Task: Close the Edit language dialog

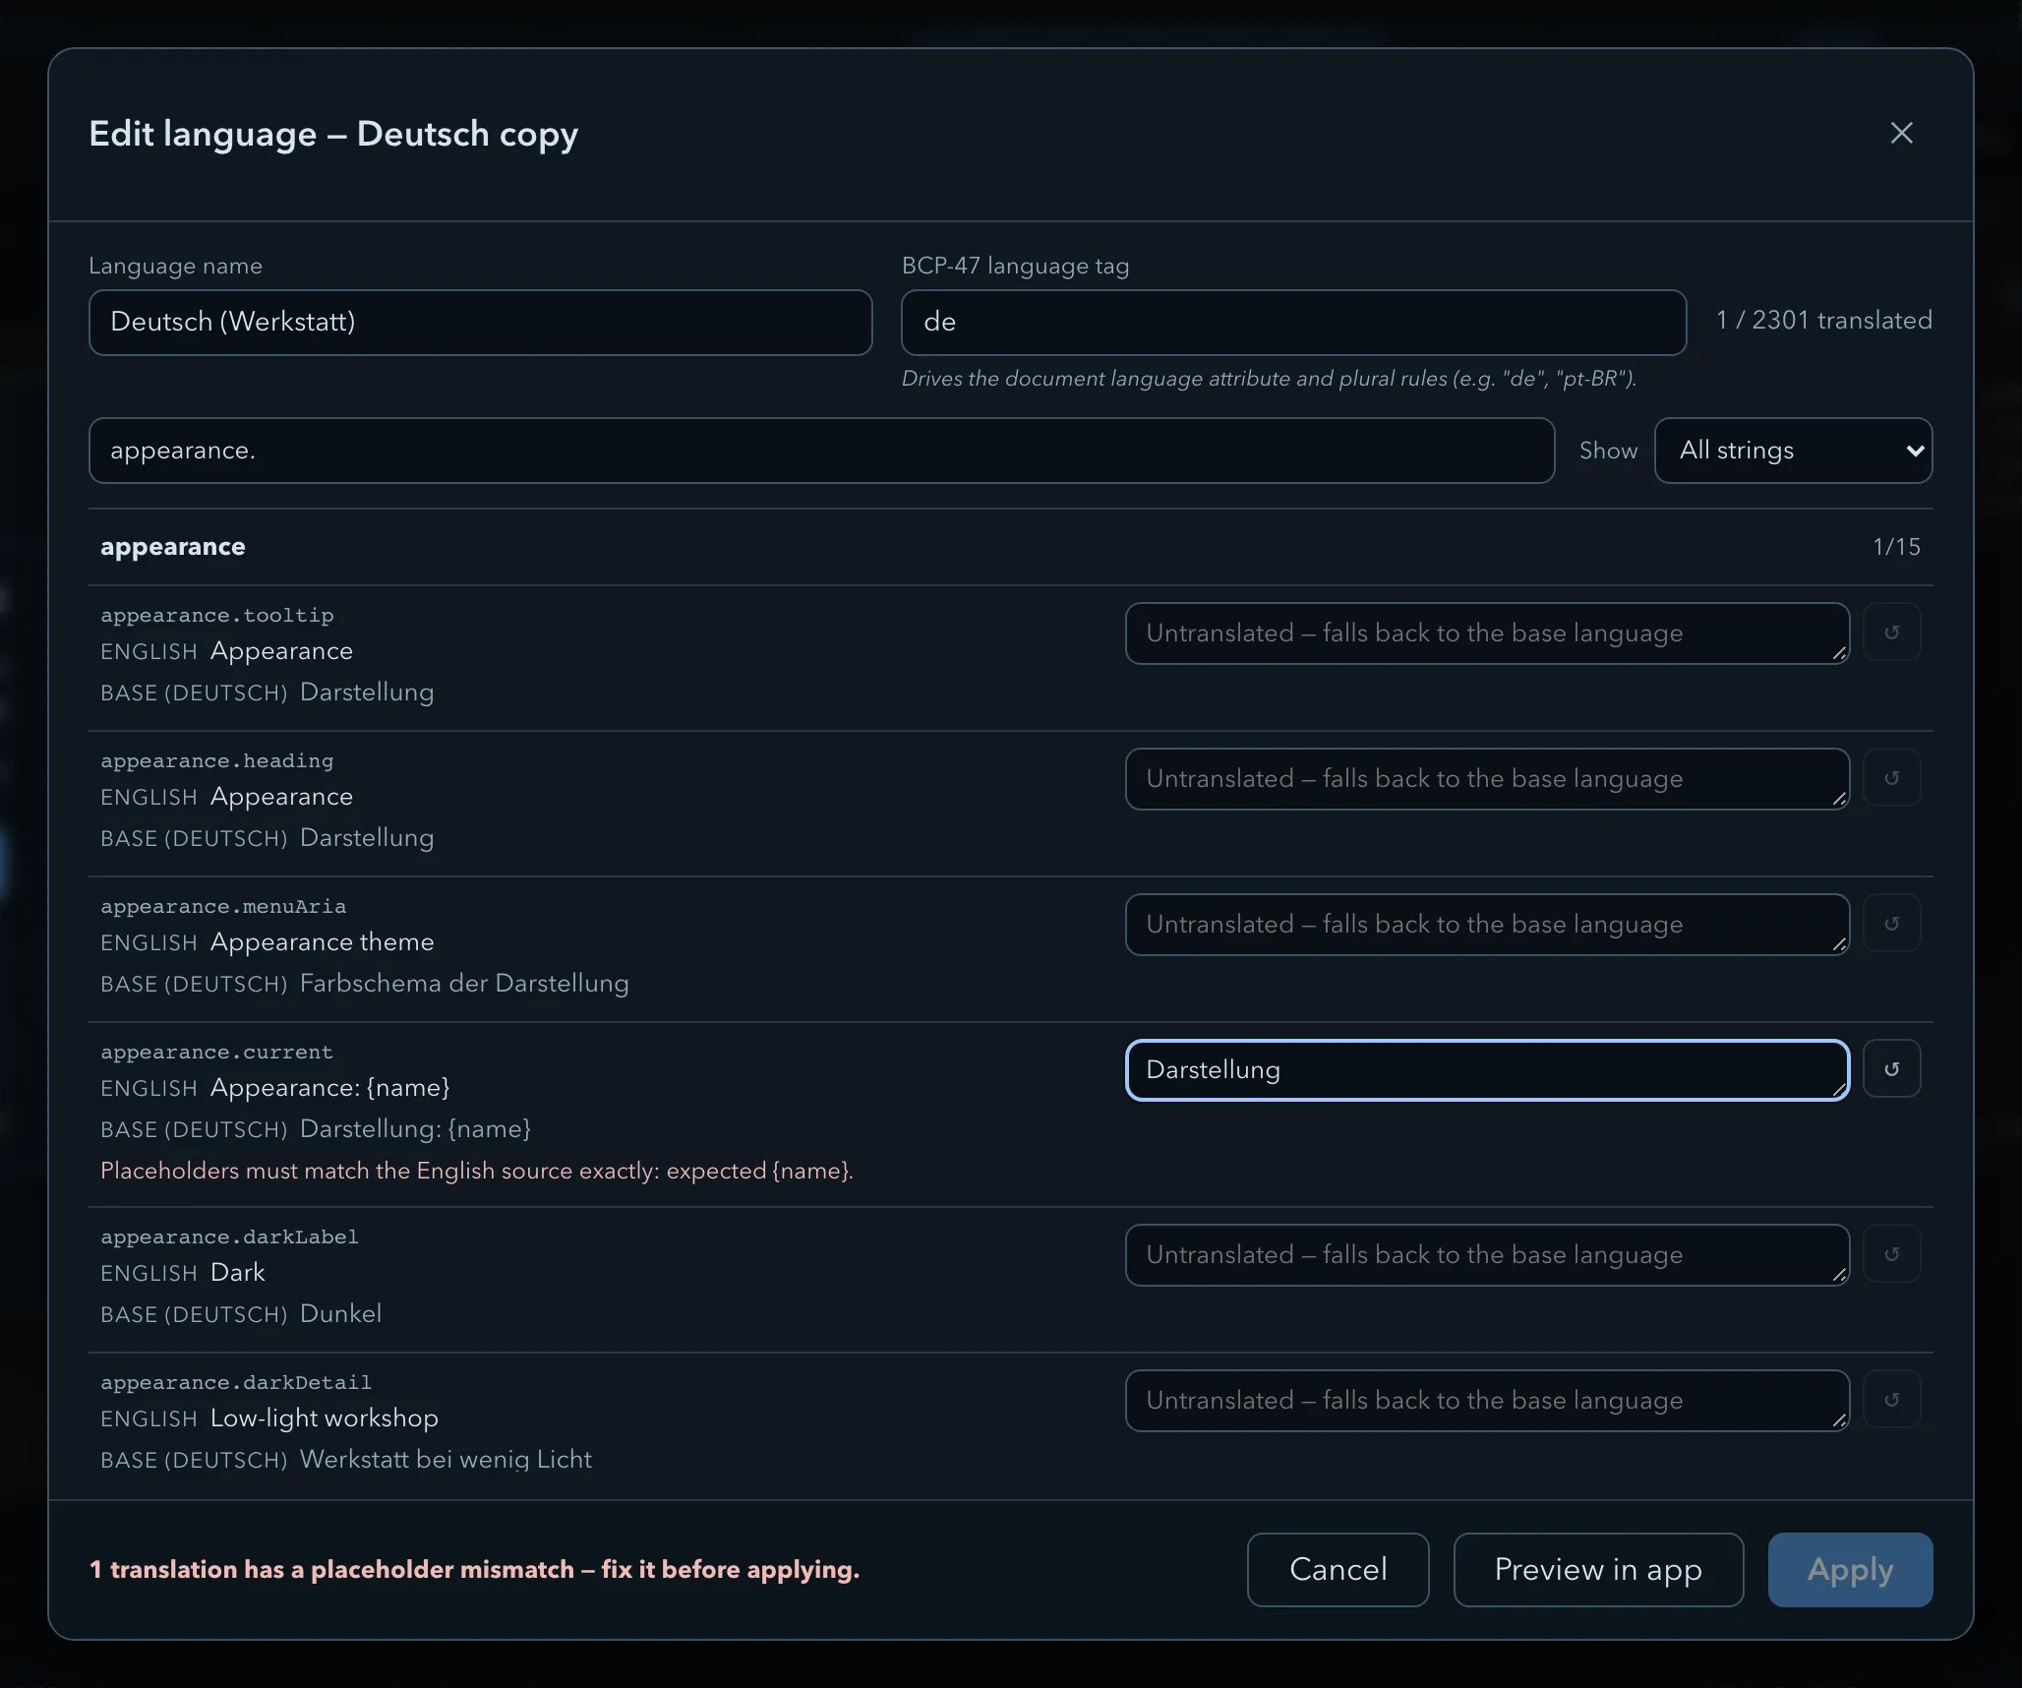Action: (x=1901, y=133)
